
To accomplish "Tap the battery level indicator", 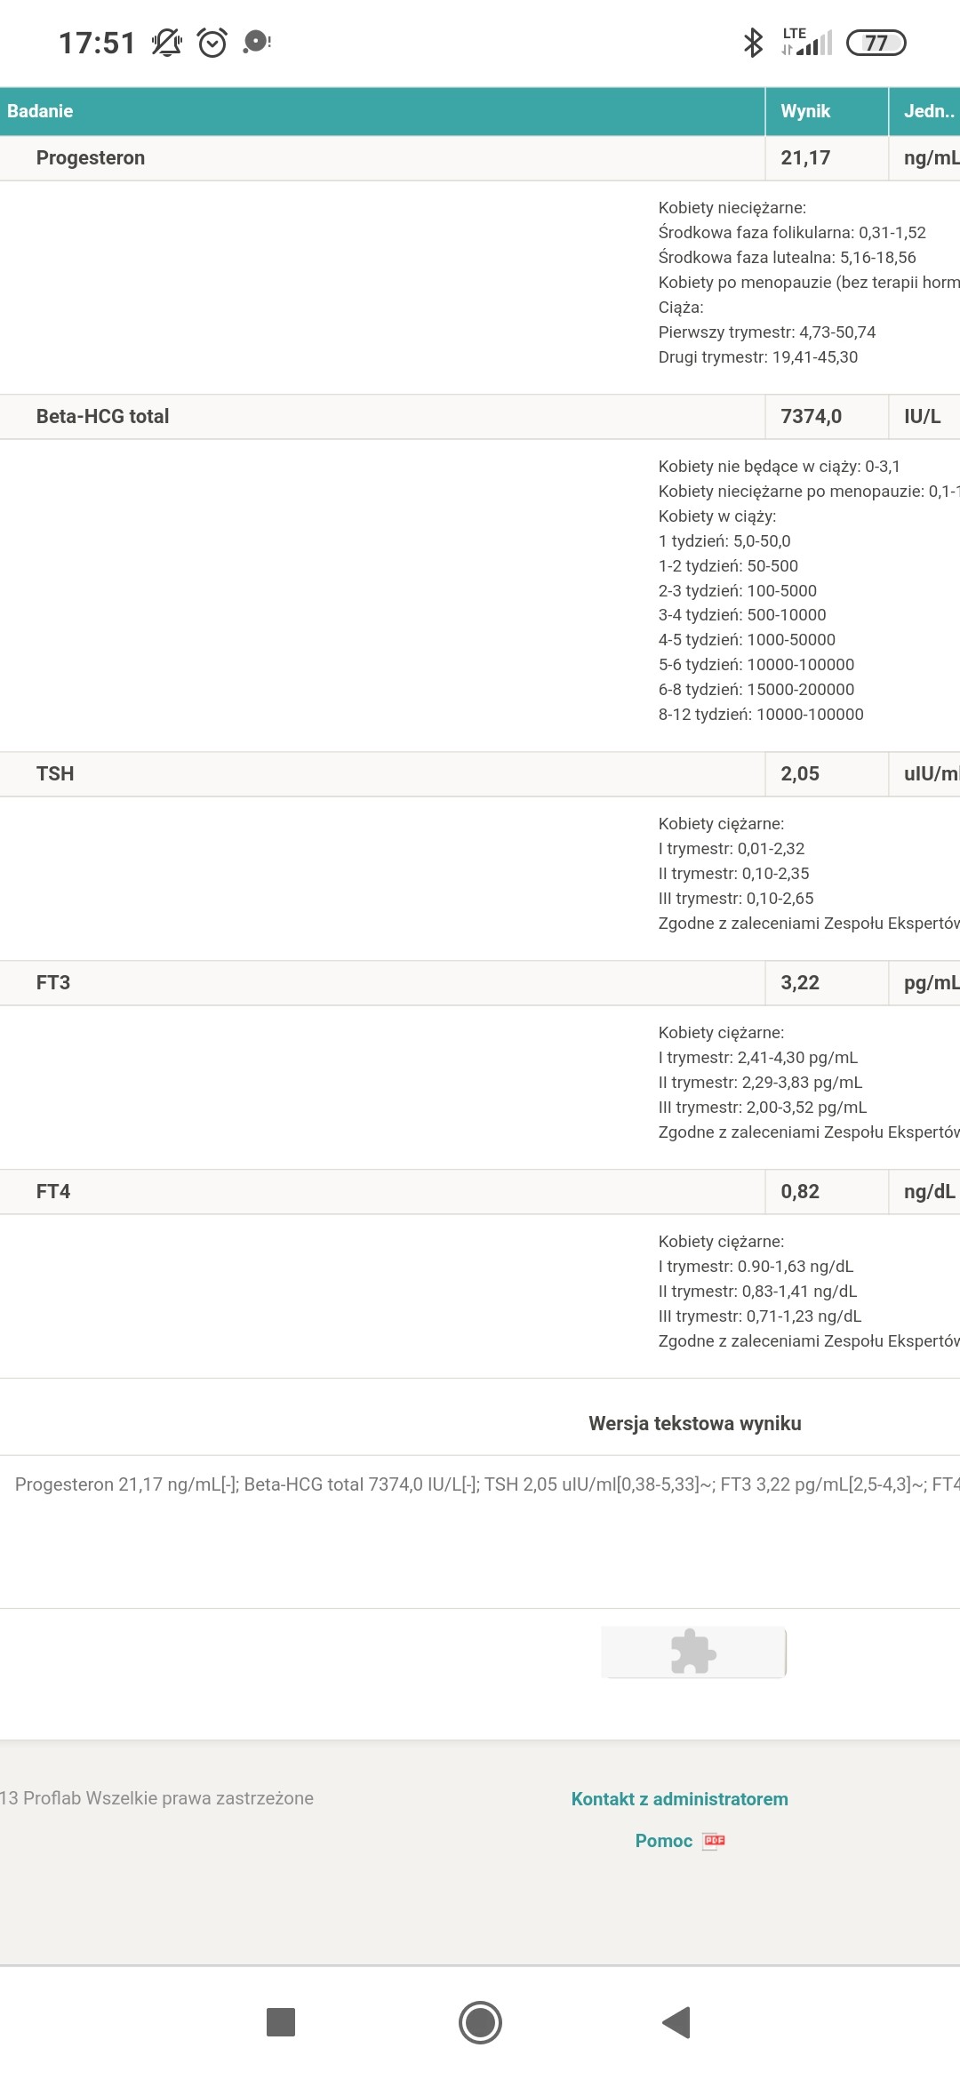I will click(876, 43).
